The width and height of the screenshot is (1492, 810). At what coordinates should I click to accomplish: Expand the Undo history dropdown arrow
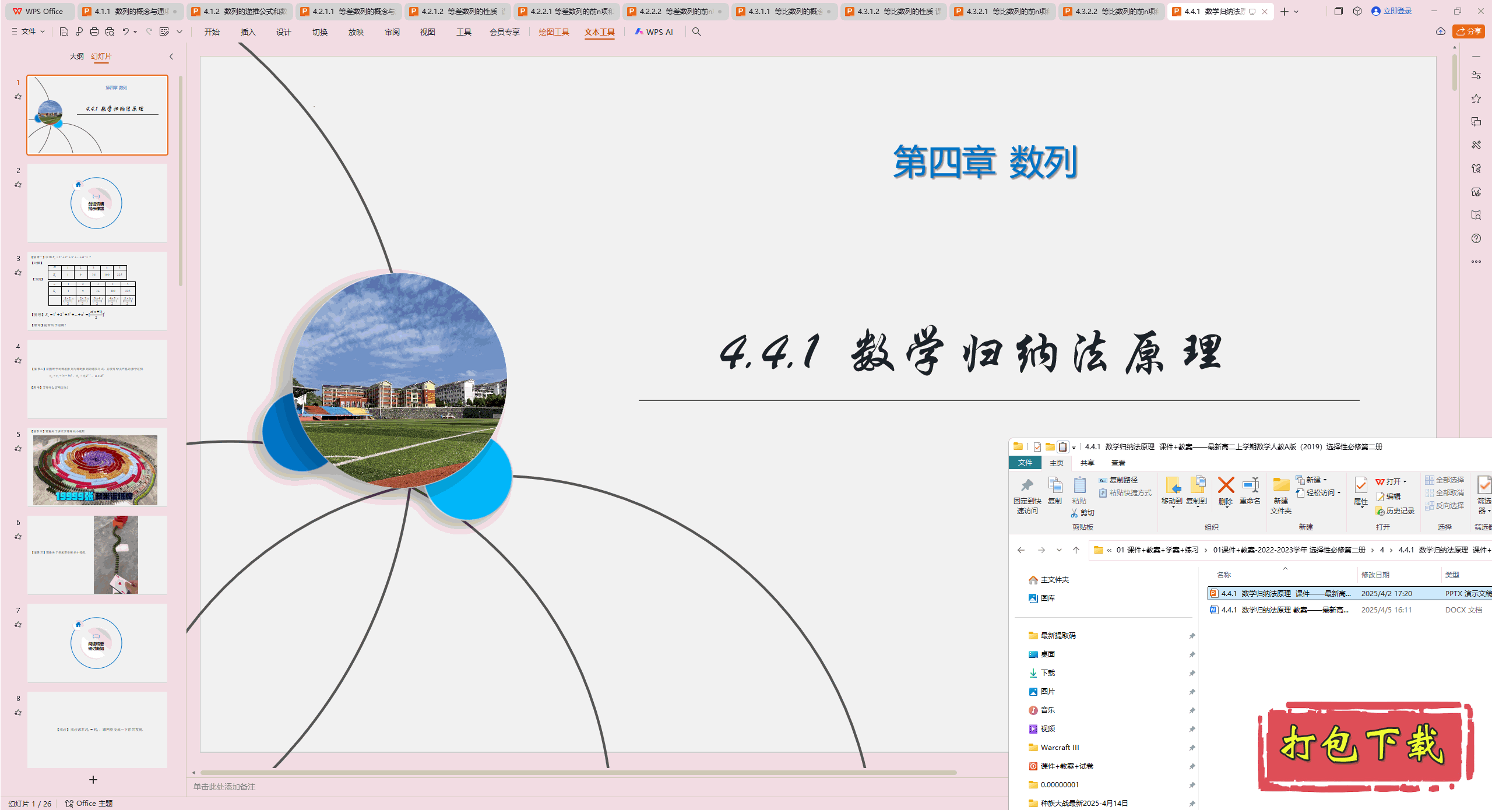coord(135,32)
